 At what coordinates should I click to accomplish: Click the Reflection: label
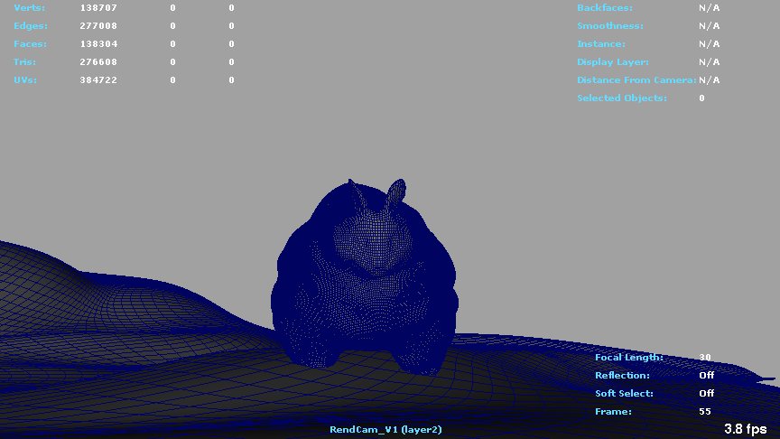coord(622,375)
